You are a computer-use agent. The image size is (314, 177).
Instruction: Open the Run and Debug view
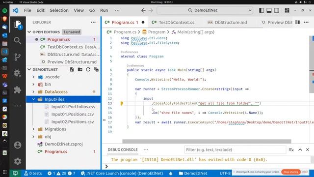18,73
